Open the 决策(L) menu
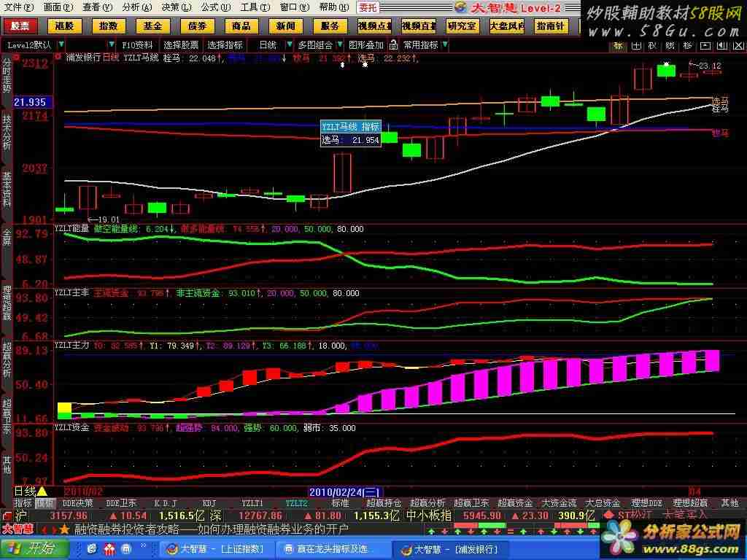The height and width of the screenshot is (560, 747). point(177,7)
